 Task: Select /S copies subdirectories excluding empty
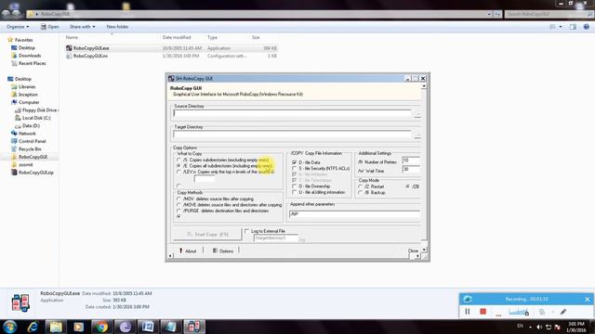point(178,161)
